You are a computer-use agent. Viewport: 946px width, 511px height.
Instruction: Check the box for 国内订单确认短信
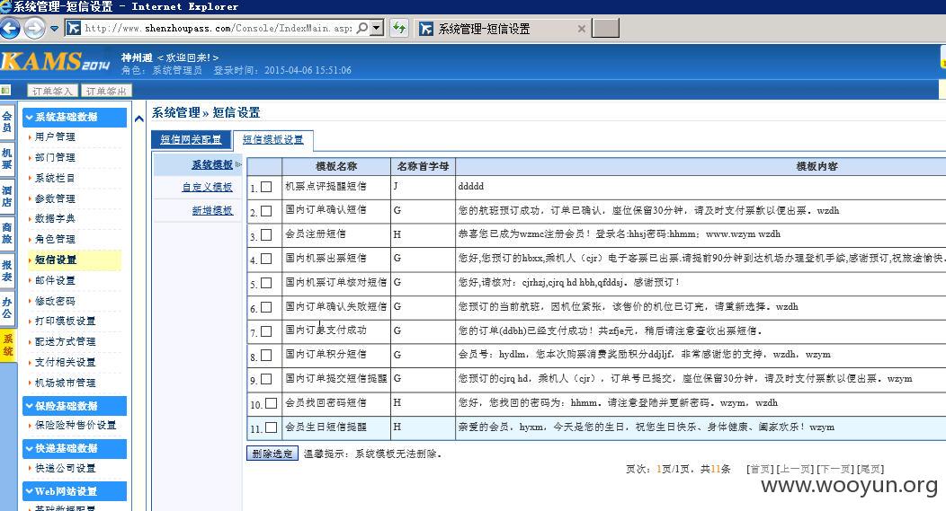tap(266, 211)
